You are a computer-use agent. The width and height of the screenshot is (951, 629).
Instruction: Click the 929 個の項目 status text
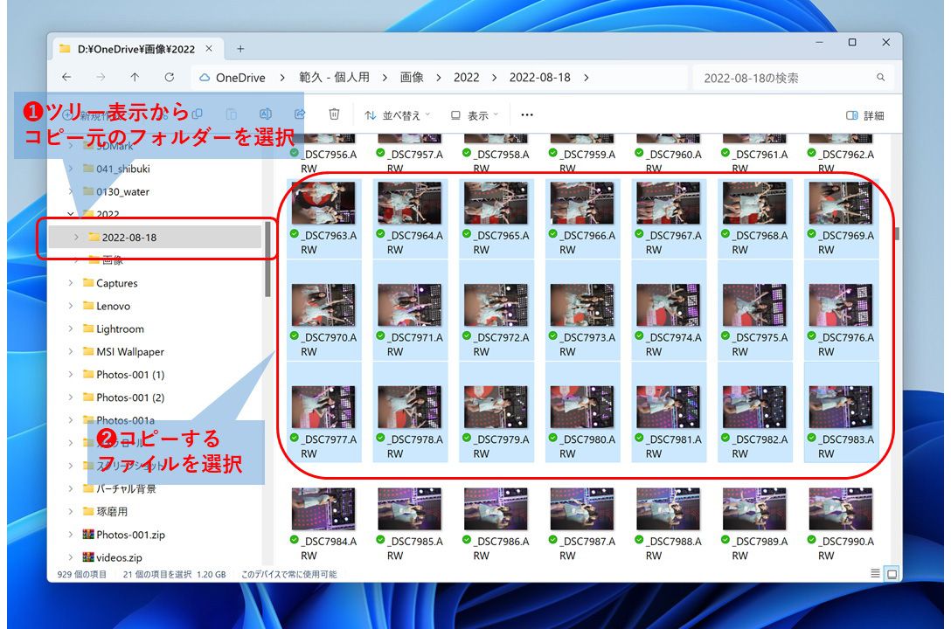click(82, 574)
